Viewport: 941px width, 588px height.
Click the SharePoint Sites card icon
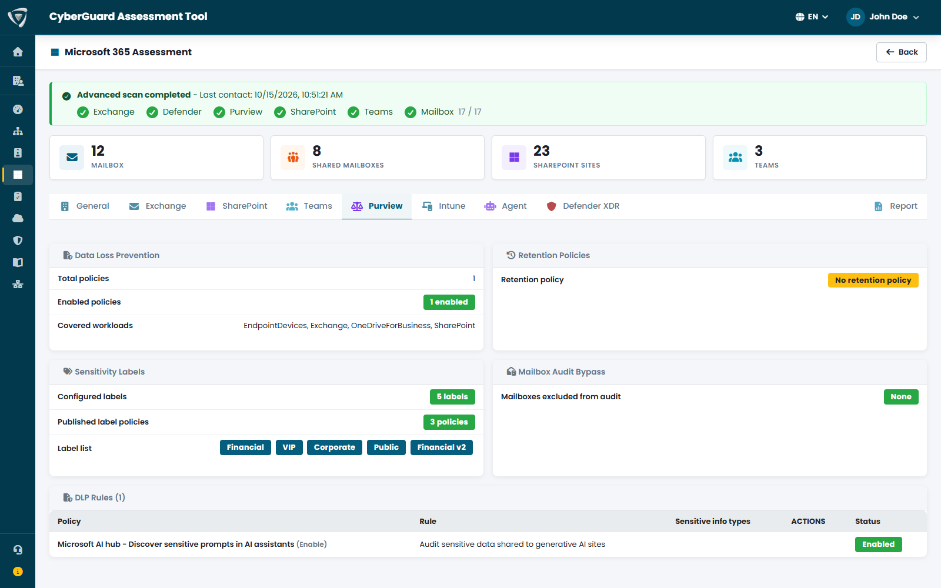click(514, 158)
